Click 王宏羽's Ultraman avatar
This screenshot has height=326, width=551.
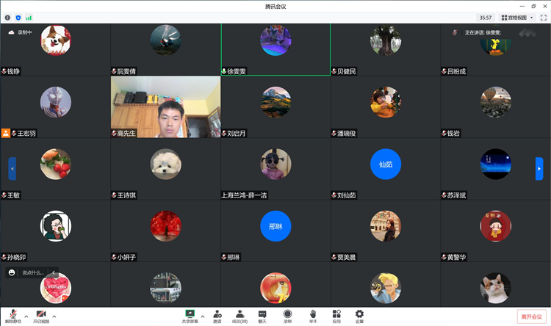tap(56, 102)
